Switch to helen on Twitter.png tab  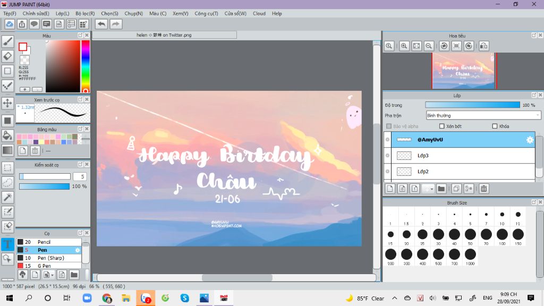point(164,35)
